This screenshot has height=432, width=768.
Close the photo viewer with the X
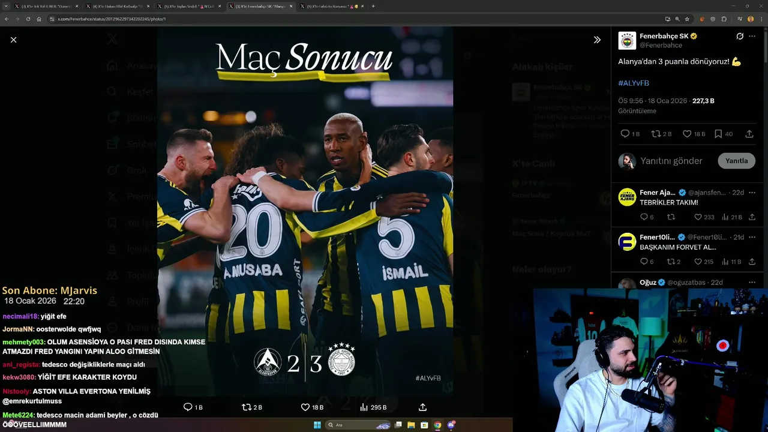pyautogui.click(x=13, y=40)
